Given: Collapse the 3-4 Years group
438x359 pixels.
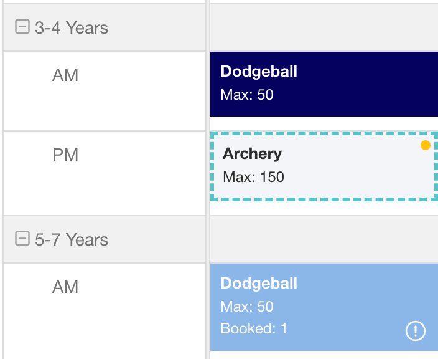Looking at the screenshot, I should click(x=22, y=27).
